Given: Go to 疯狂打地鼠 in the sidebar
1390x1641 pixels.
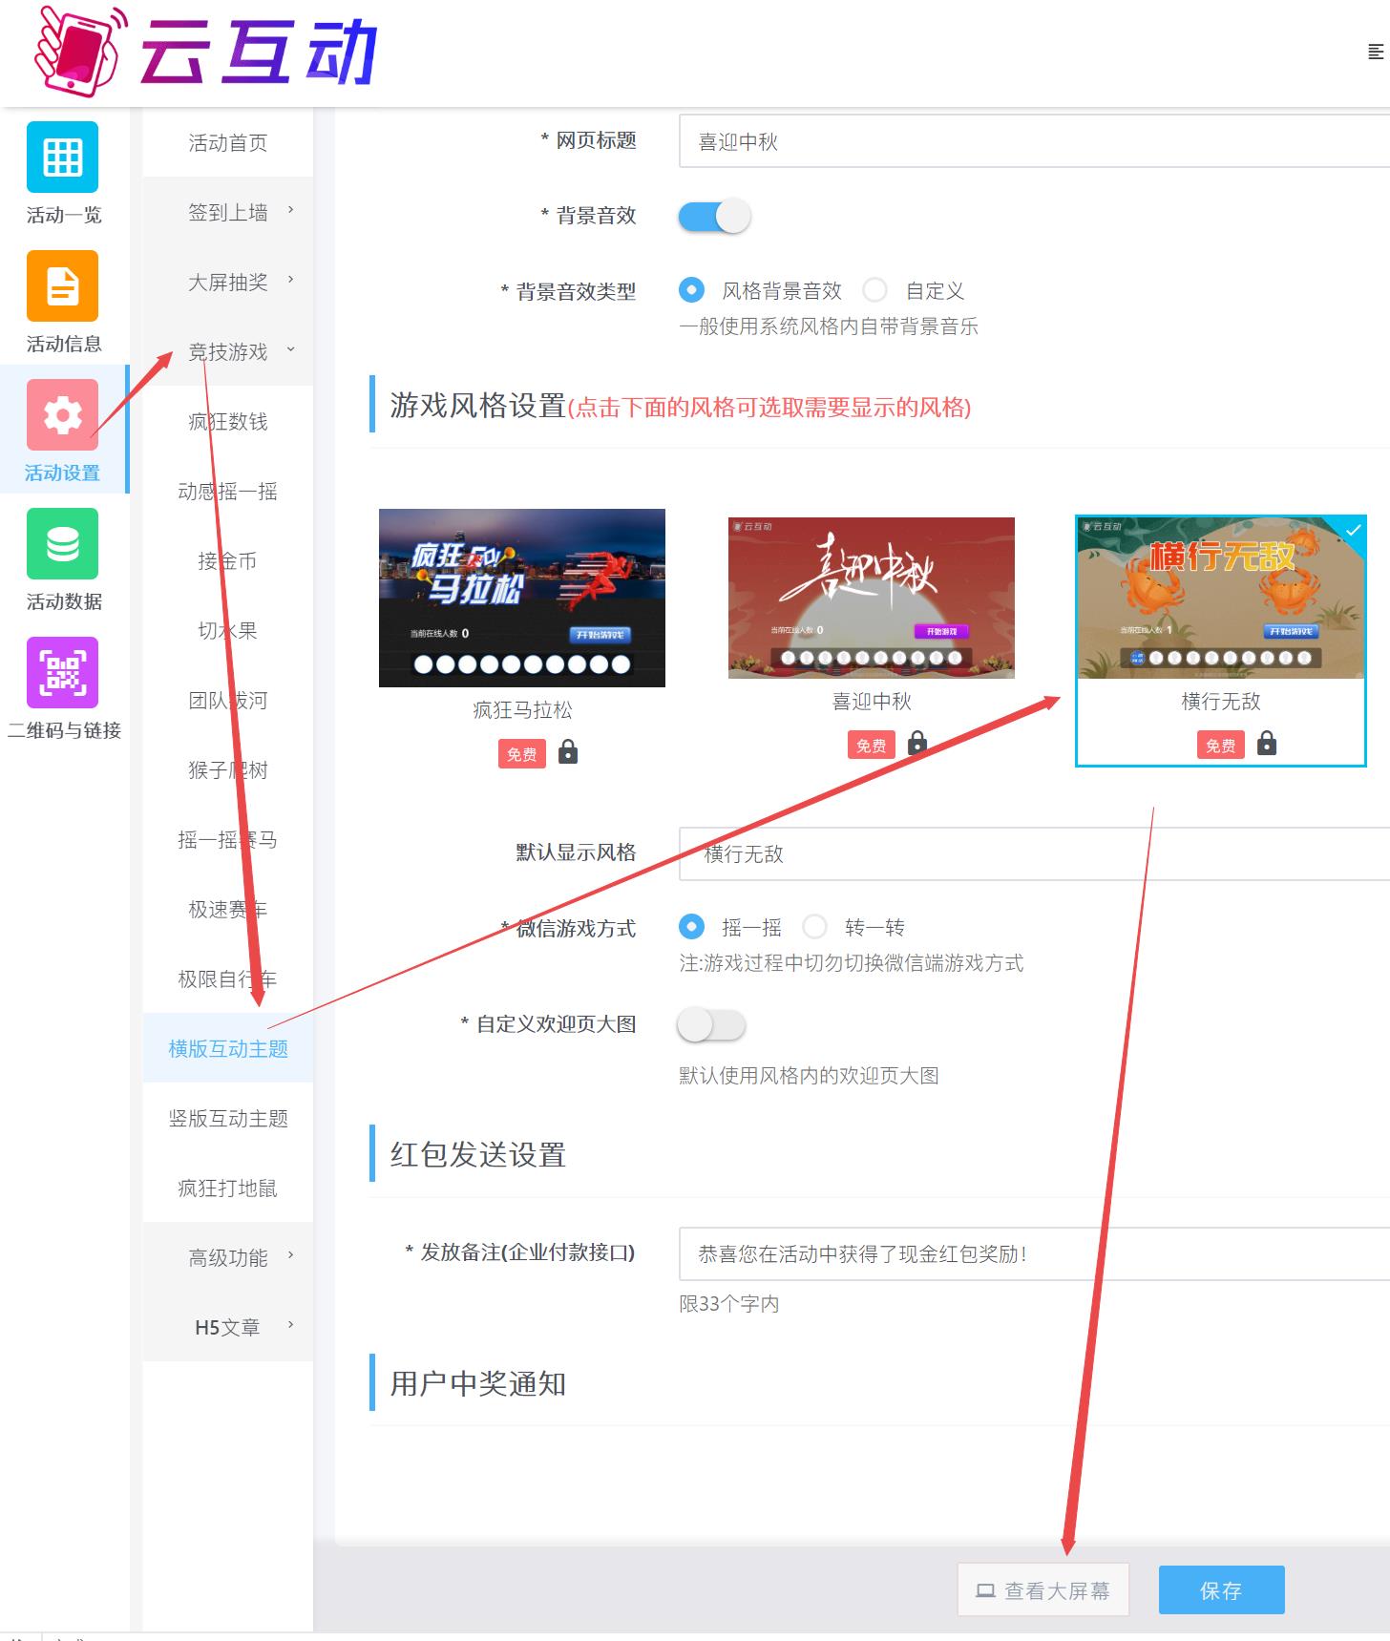Looking at the screenshot, I should point(228,1189).
